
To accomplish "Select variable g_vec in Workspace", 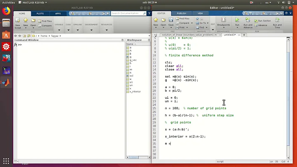I will point(133,60).
